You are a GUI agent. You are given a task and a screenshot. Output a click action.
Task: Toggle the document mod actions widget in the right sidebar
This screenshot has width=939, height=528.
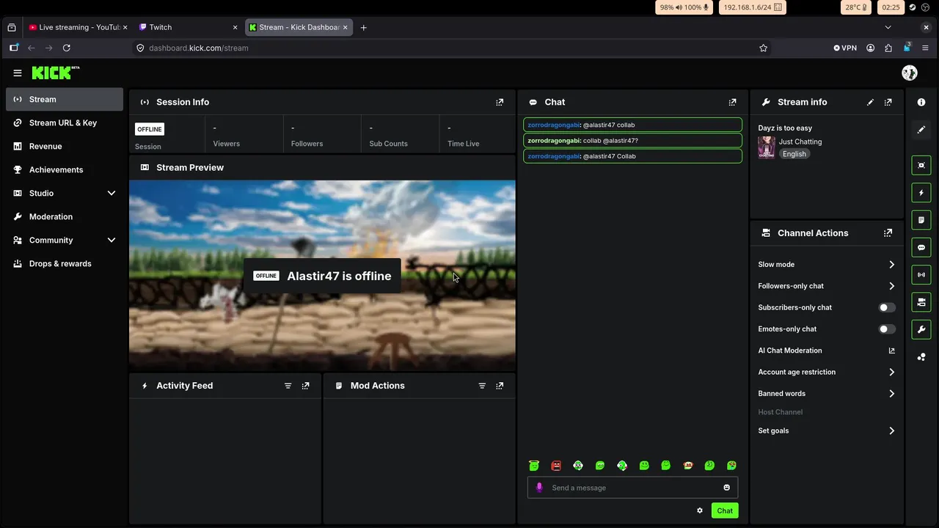[921, 220]
